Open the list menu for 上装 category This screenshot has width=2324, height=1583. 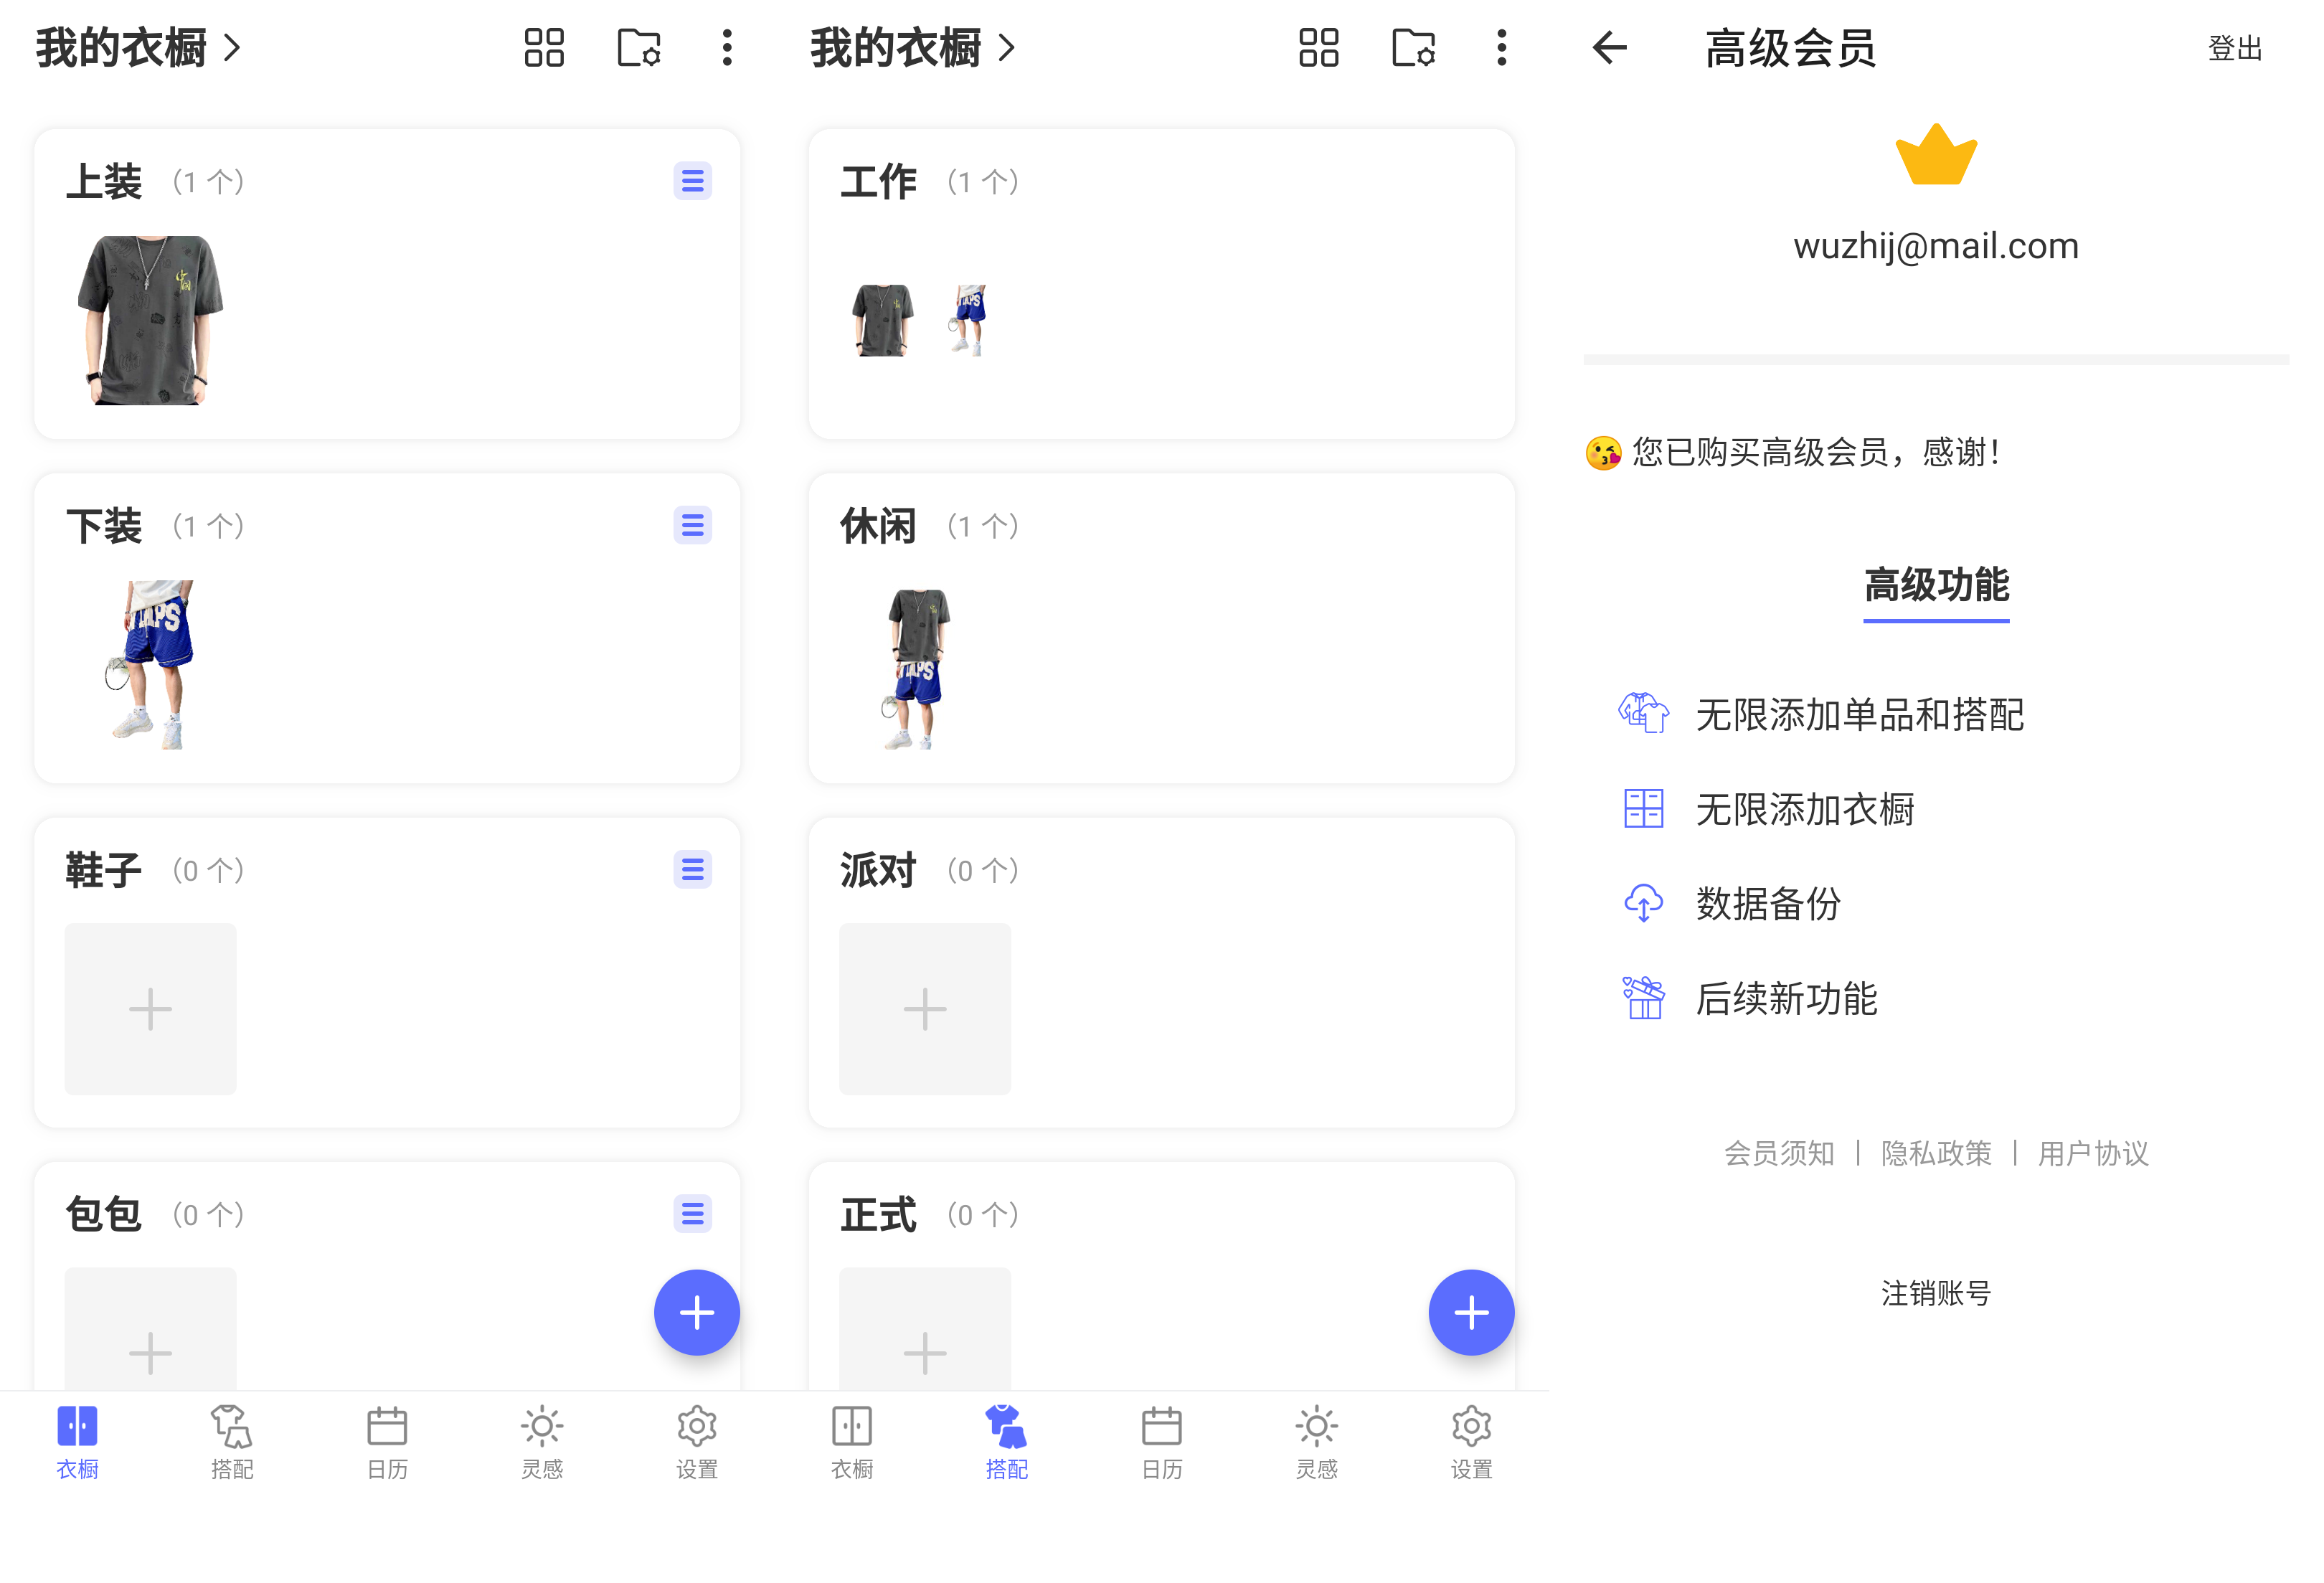click(692, 181)
